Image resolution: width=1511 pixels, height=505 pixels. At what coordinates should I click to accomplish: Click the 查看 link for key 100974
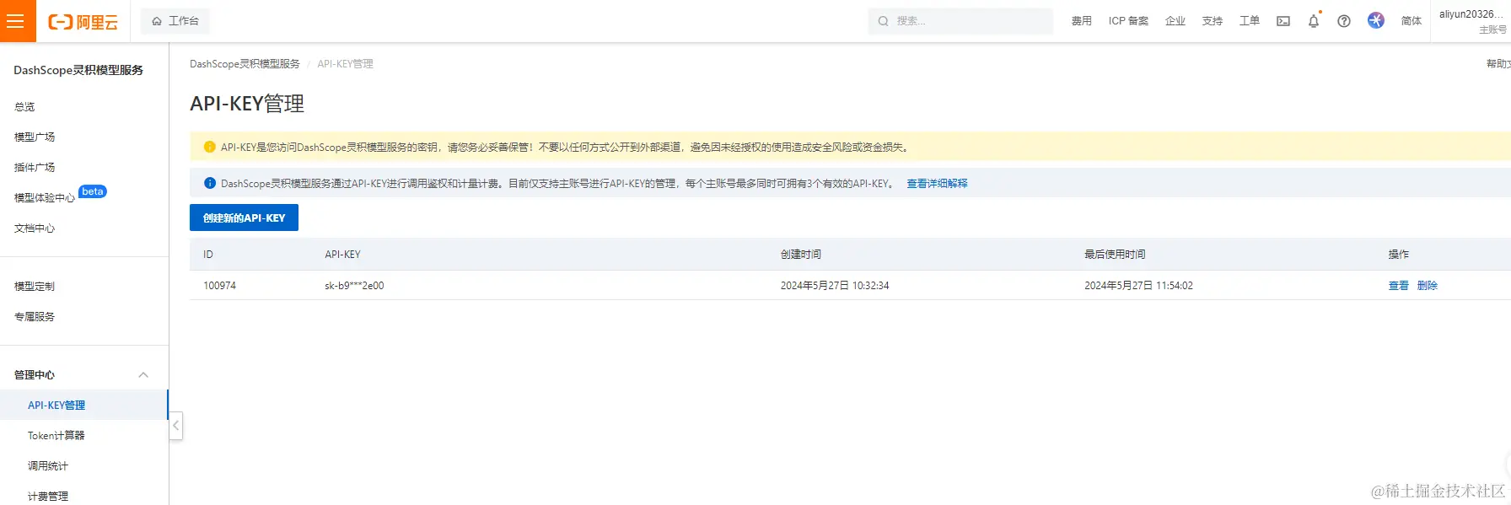1399,286
